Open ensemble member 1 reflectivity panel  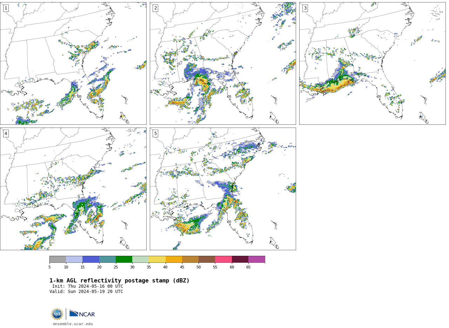[73, 63]
